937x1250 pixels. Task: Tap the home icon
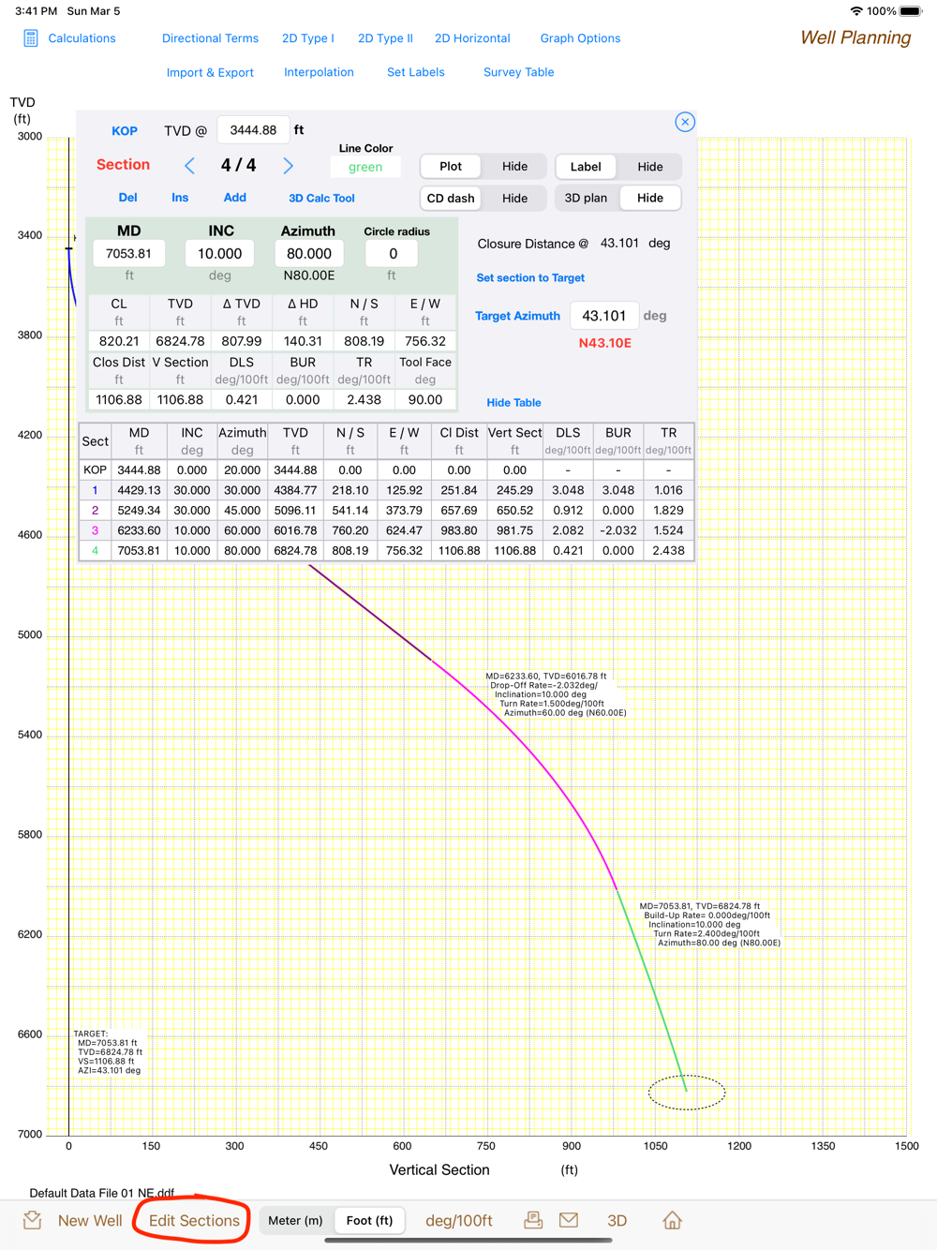(672, 1220)
